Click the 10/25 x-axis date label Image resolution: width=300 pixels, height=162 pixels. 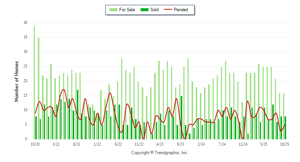[x=284, y=144]
